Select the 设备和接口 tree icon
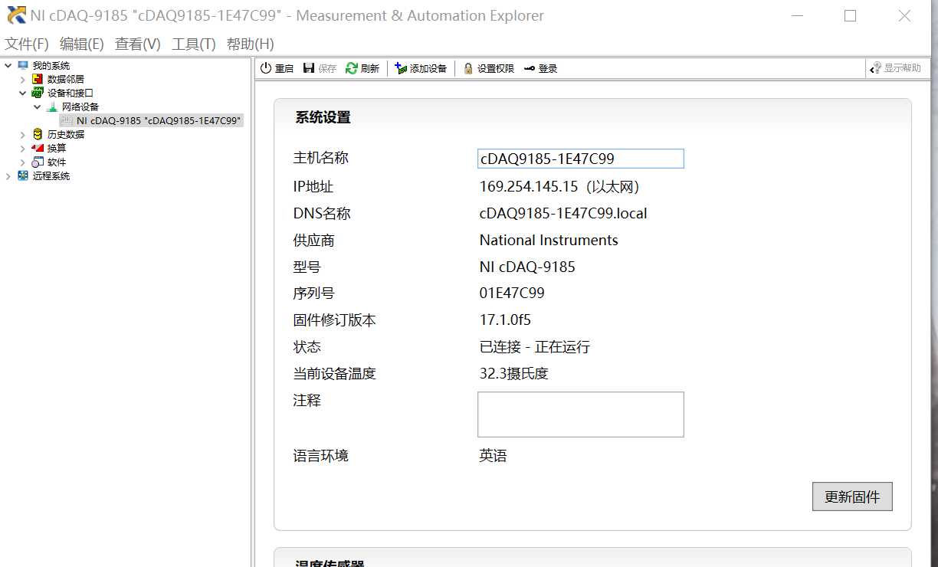Screen dimensions: 938x567 (x=38, y=93)
